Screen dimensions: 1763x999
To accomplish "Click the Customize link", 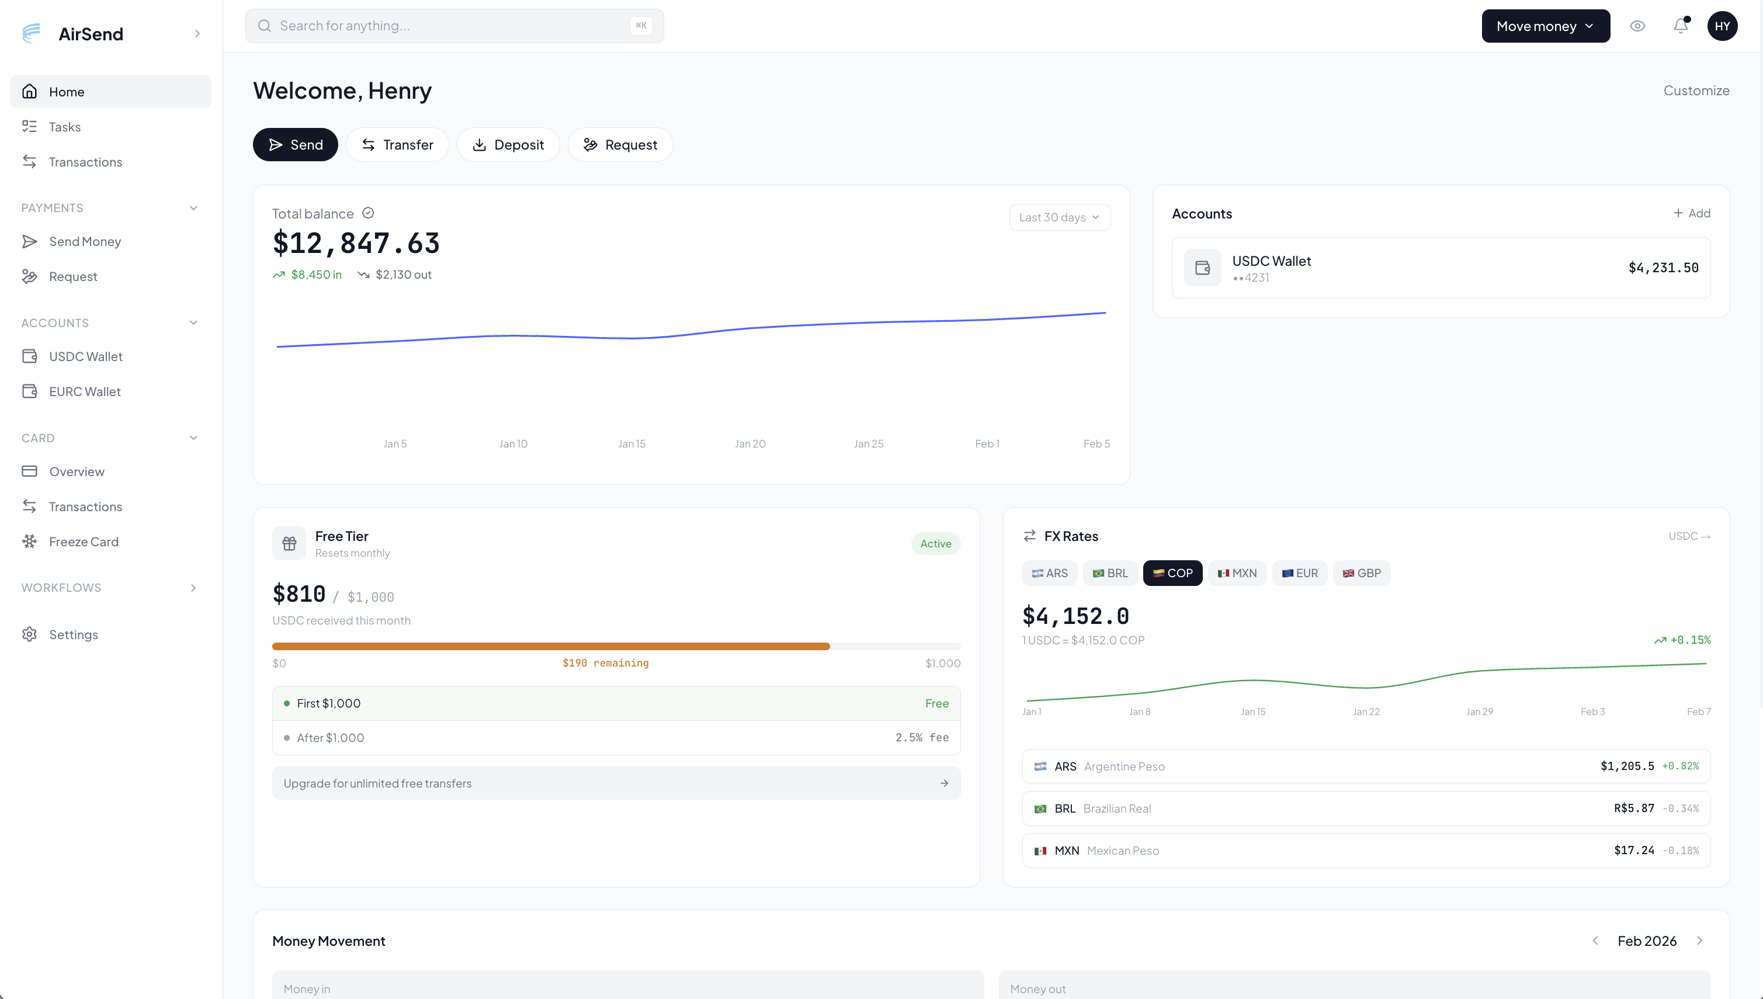I will [1696, 90].
